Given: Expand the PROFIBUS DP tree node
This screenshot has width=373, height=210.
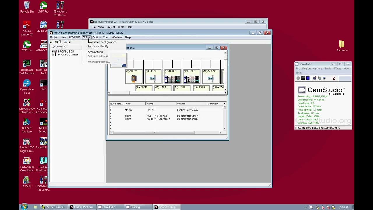Looking at the screenshot, I should click(52, 52).
